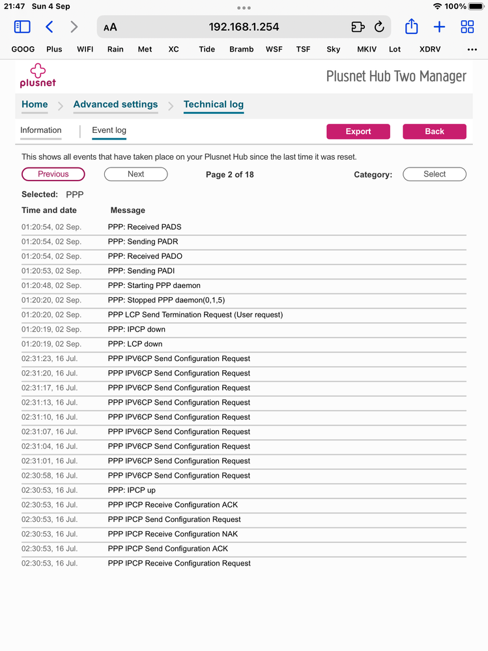Reload the page with the refresh icon
Image resolution: width=488 pixels, height=651 pixels.
coord(379,27)
